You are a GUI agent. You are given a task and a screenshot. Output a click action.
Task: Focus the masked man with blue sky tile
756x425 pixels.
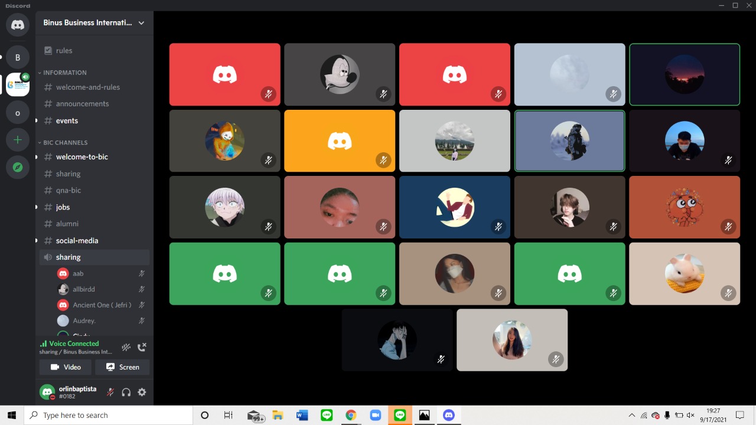coord(685,140)
